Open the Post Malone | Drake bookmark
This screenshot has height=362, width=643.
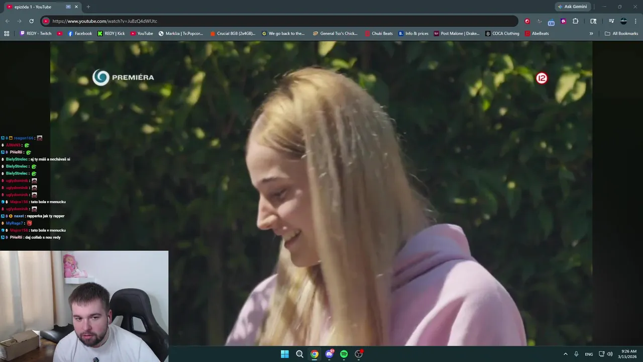click(457, 34)
